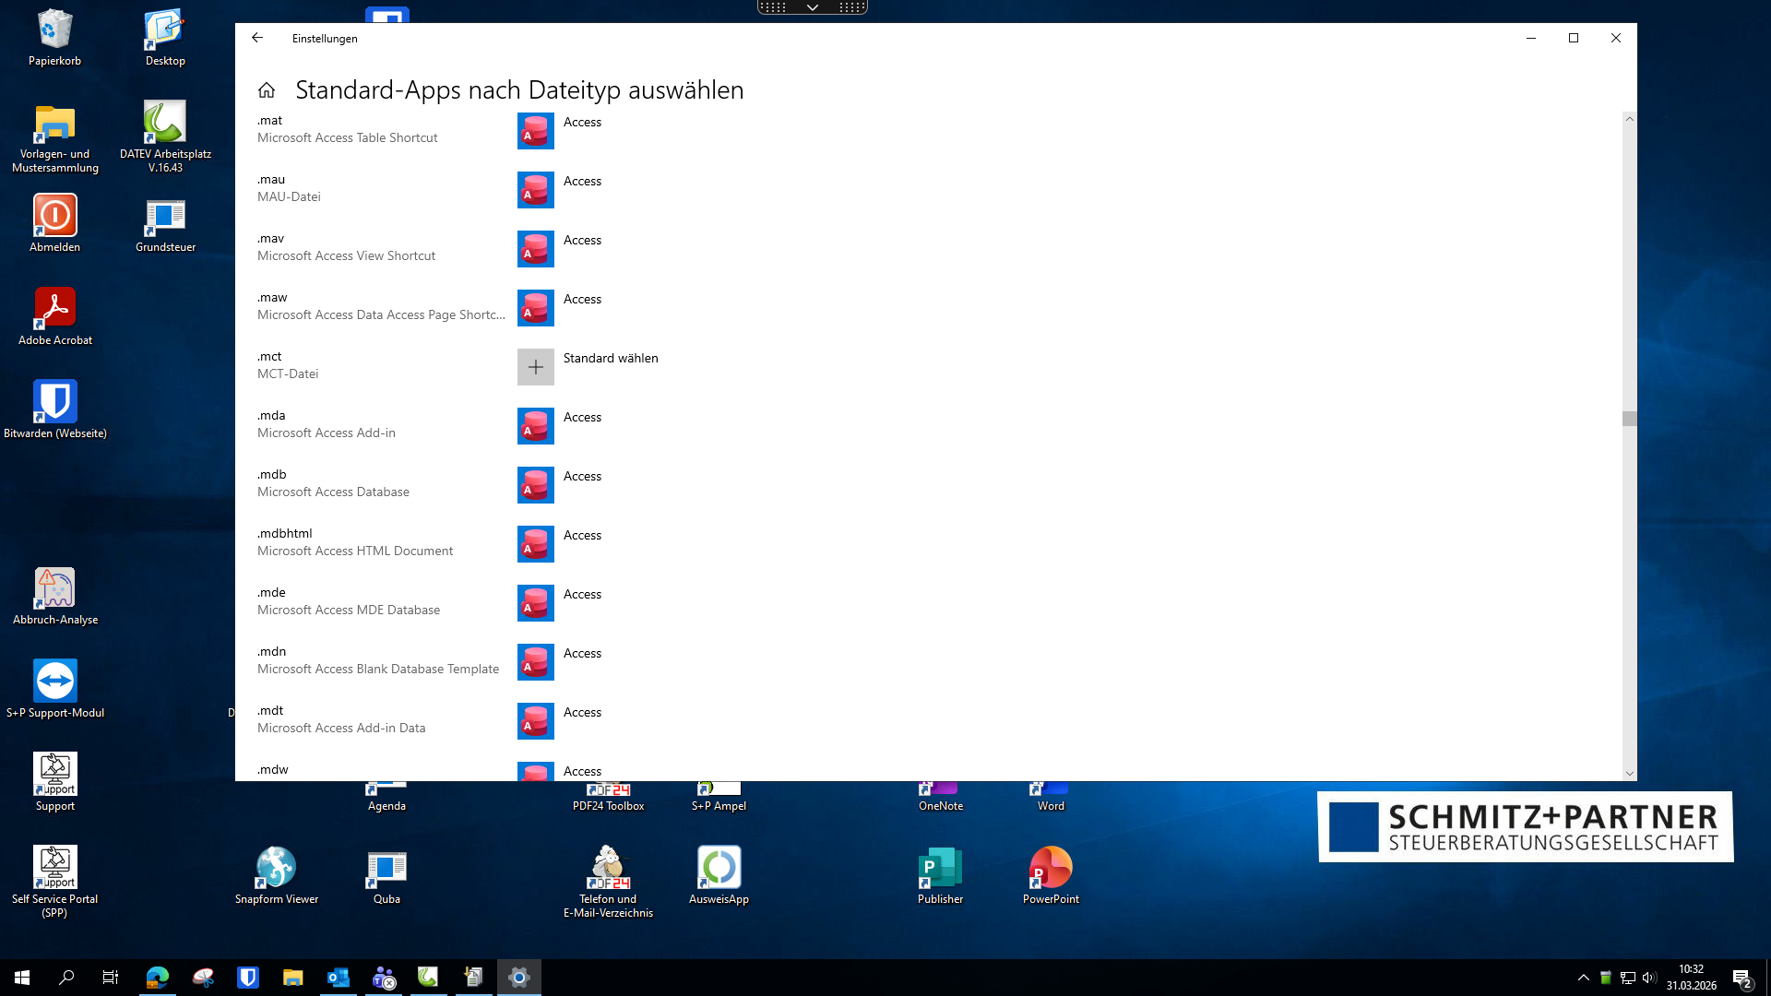Go back with the arrow button
The height and width of the screenshot is (996, 1771).
[257, 38]
